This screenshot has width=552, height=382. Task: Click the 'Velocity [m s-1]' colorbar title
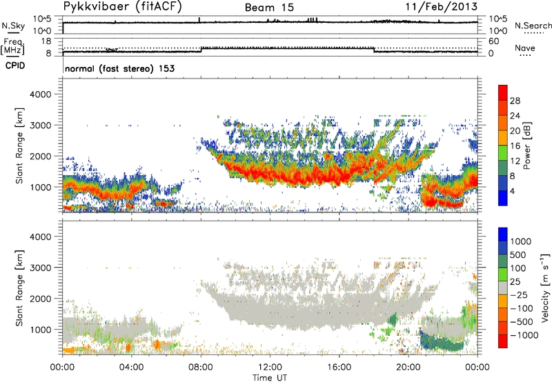(x=545, y=288)
